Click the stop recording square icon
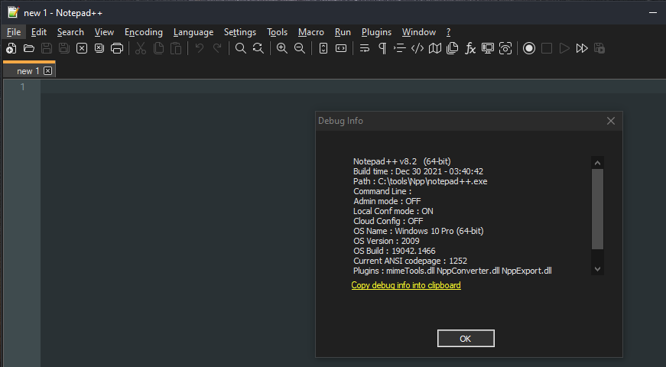 pyautogui.click(x=547, y=48)
